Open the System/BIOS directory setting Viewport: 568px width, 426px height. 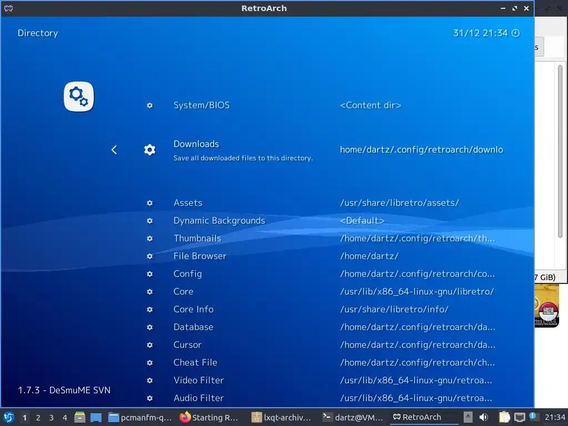pos(201,105)
